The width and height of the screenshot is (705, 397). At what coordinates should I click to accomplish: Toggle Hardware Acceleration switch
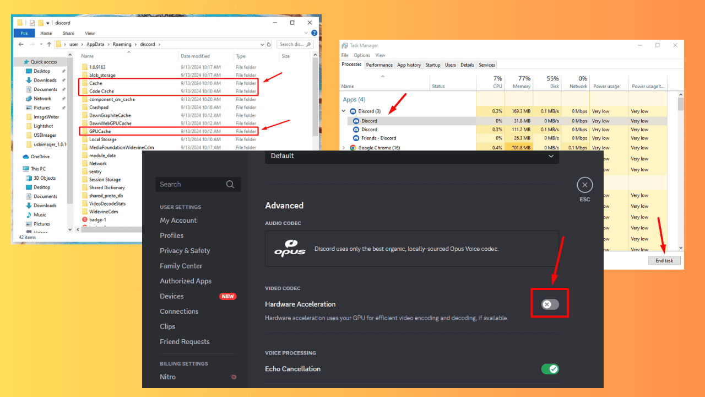(x=550, y=304)
